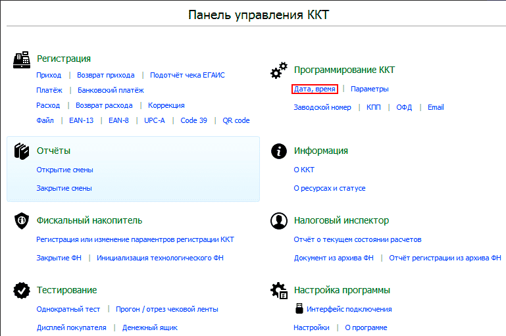Choose Банковский платёж
506x336 pixels.
pos(111,90)
